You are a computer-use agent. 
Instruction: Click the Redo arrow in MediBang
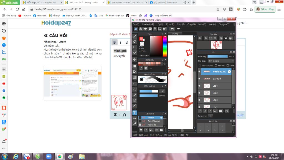coord(178,29)
